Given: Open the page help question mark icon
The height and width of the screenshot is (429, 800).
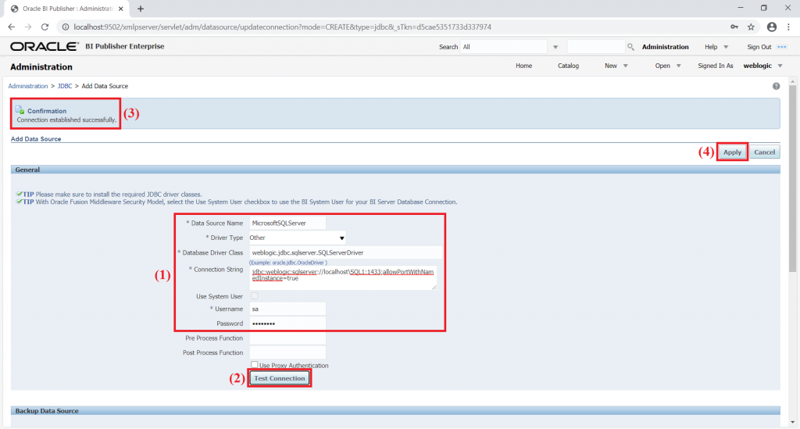Looking at the screenshot, I should pyautogui.click(x=776, y=86).
